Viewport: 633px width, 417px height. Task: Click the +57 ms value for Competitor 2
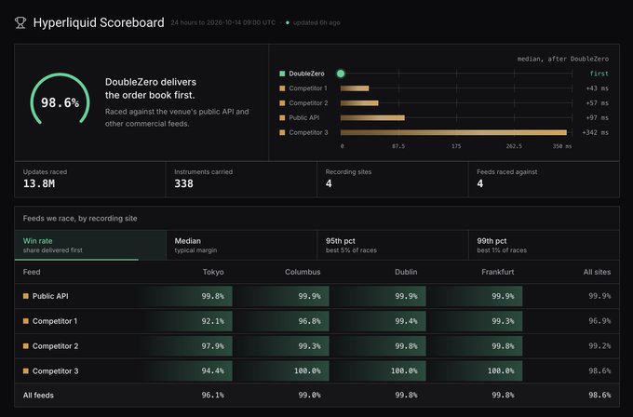597,103
